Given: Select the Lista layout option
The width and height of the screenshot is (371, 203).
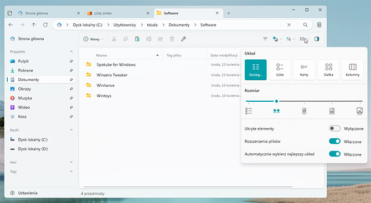Looking at the screenshot, I should (x=280, y=70).
